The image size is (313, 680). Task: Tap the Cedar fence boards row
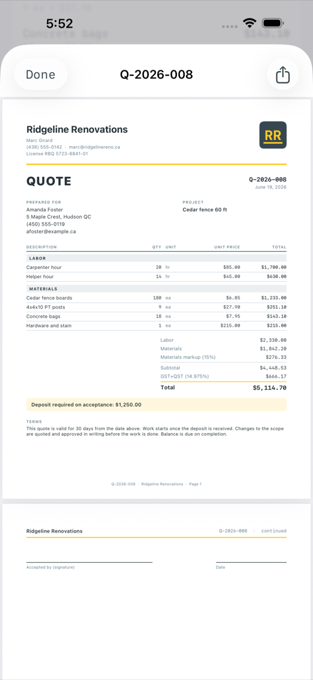[156, 298]
